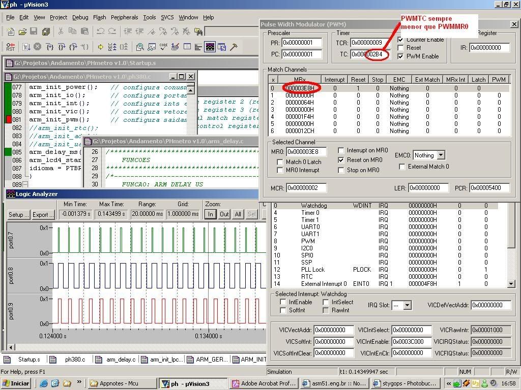Click the down arrow of the interrupt list scrollbar
521x390 pixels.
coord(511,284)
